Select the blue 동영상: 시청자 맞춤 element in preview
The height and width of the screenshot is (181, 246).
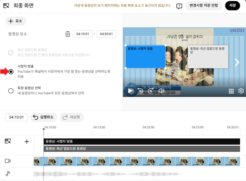pos(145,57)
